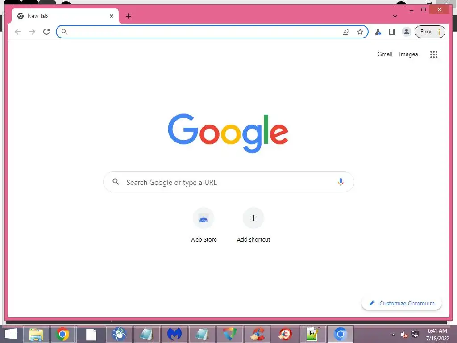The image size is (457, 343).
Task: Open the multicolor shield app in taskbar
Action: pyautogui.click(x=230, y=334)
